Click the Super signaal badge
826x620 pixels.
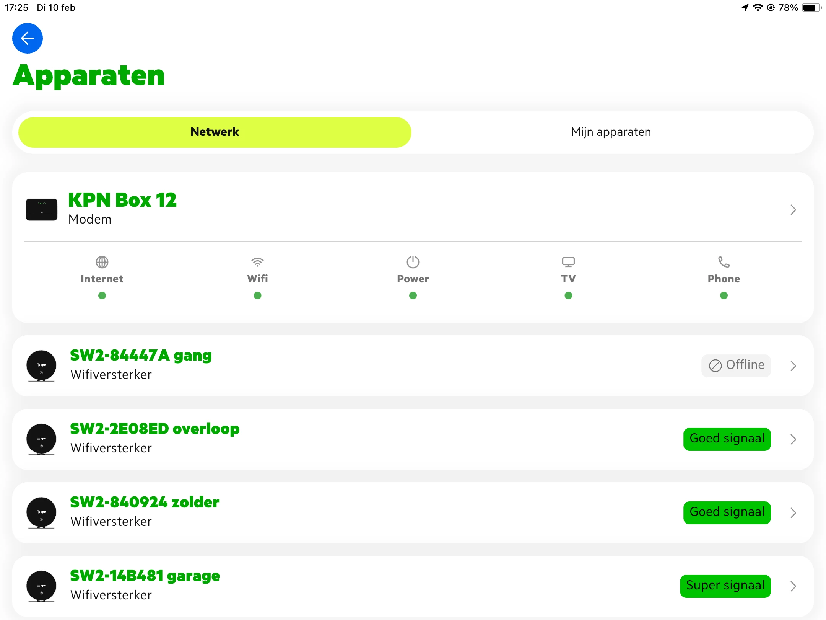725,586
